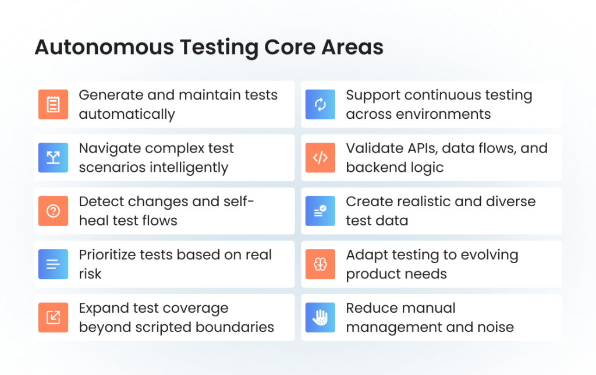
Task: Open 'Detect changes and self-heal test flows'
Action: tap(166, 211)
